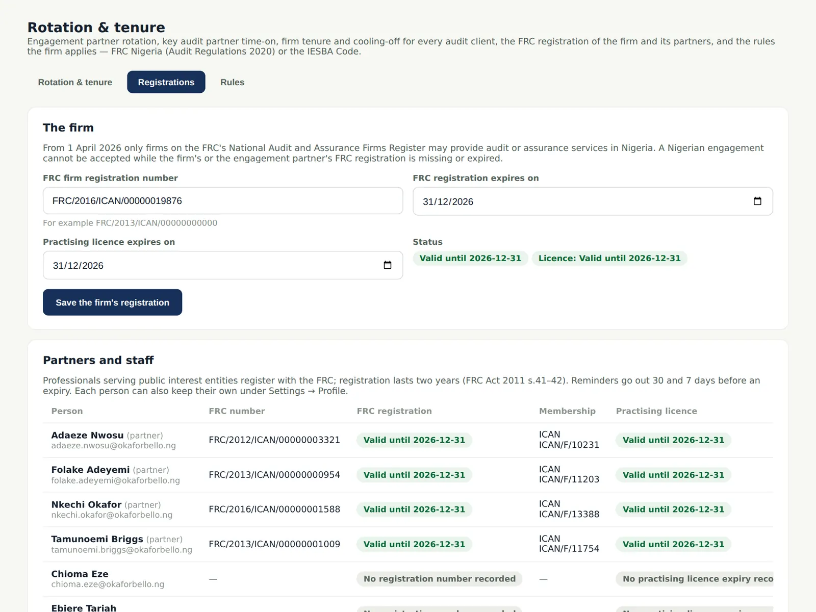816x612 pixels.
Task: Click Chioma Eze's No registration number recorded badge
Action: click(x=440, y=579)
